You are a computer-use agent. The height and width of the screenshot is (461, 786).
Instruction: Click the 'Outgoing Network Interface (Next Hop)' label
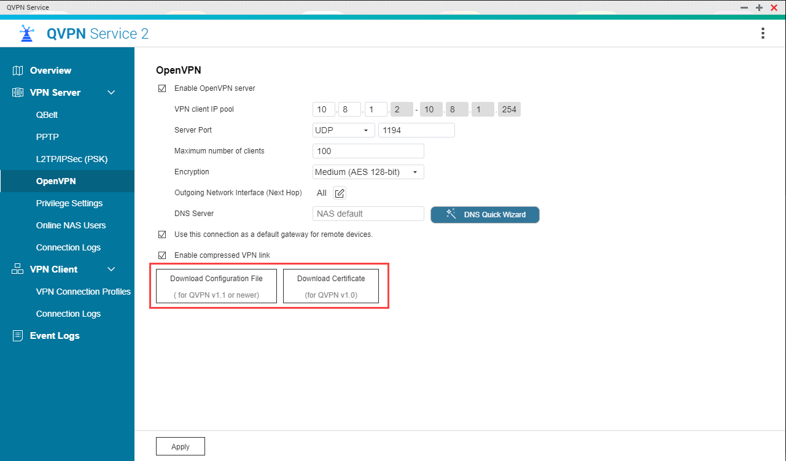(x=238, y=193)
